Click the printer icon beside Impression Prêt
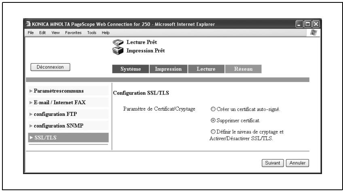Screen dimensions: 343x191 pyautogui.click(x=118, y=50)
